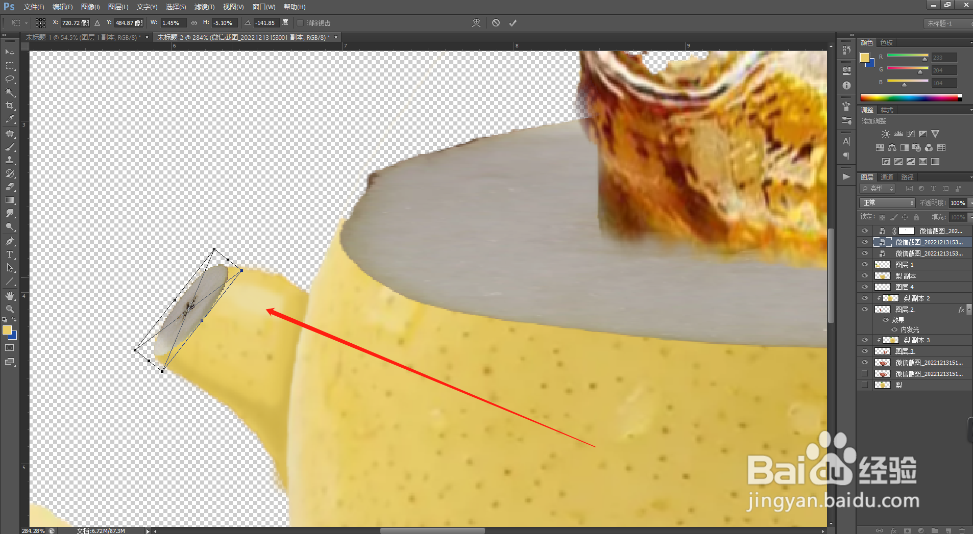Image resolution: width=973 pixels, height=534 pixels.
Task: Switch to the 通道 channels tab
Action: (x=887, y=177)
